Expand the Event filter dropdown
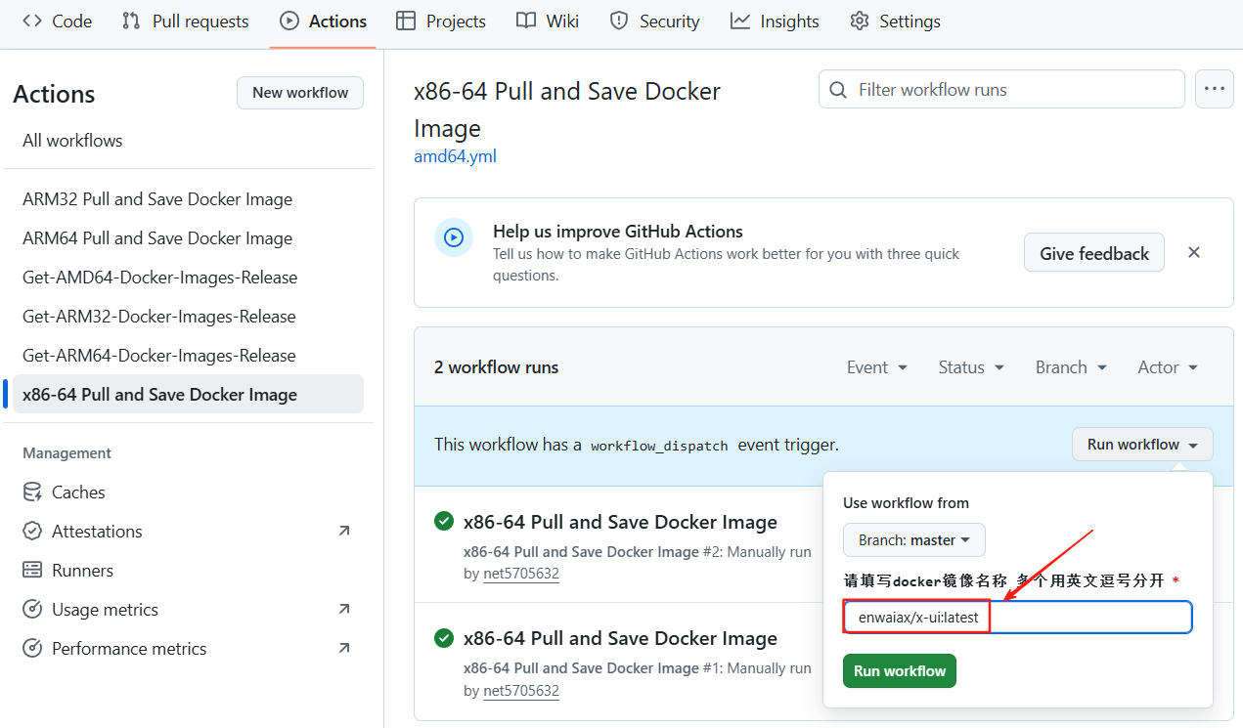This screenshot has width=1243, height=728. 876,367
